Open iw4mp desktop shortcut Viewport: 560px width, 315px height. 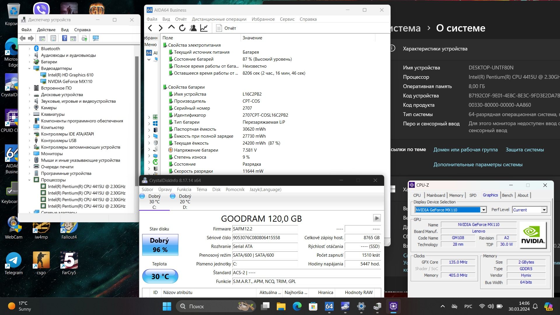pos(41,230)
